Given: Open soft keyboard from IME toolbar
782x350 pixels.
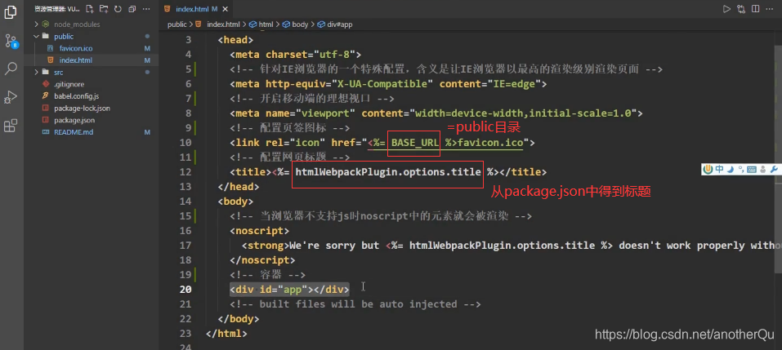Looking at the screenshot, I should (x=752, y=169).
